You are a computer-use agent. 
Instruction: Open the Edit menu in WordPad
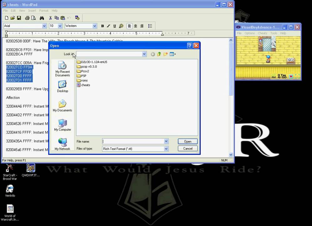13,11
